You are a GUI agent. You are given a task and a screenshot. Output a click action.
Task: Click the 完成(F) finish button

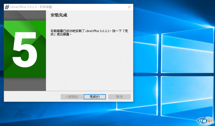pos(95,97)
